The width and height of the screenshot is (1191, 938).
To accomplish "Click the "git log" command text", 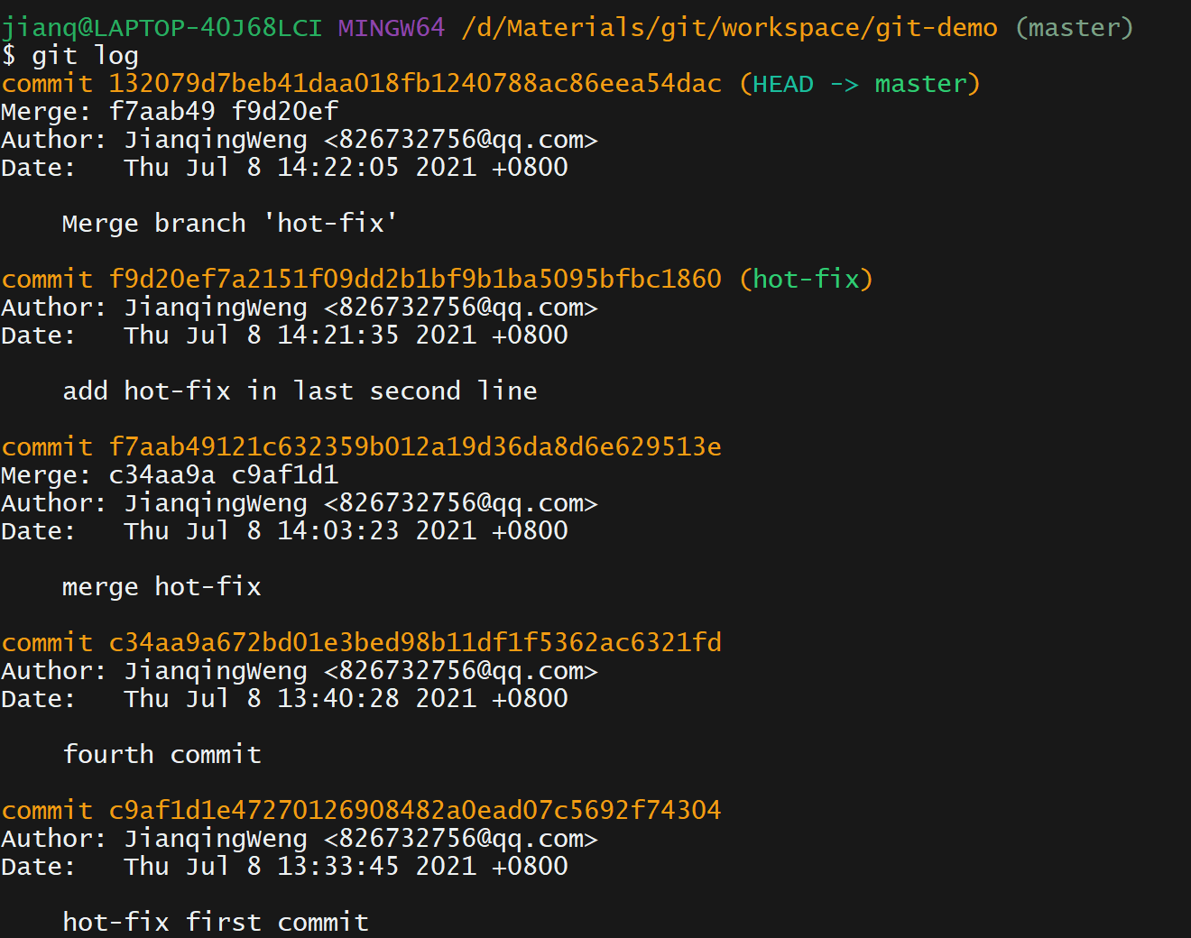I will 85,56.
